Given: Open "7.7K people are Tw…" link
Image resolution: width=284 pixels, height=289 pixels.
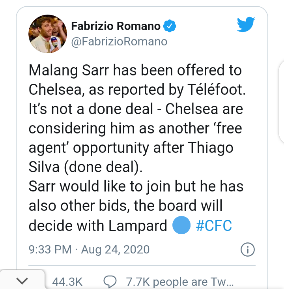Looking at the screenshot, I should [179, 282].
